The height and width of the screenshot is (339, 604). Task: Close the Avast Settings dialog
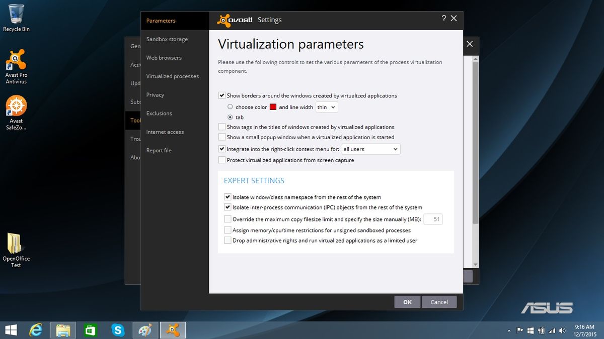(x=454, y=18)
